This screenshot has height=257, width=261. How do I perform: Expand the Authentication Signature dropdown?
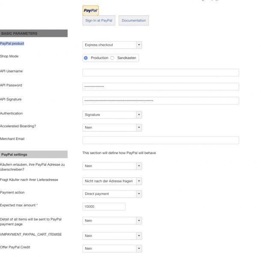click(x=112, y=115)
